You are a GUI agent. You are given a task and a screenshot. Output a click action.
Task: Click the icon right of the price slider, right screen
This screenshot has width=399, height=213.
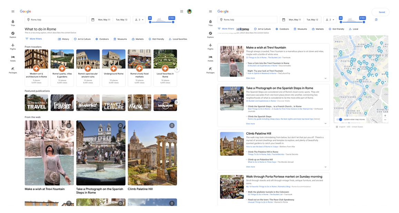376,20
